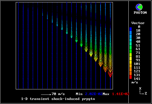Click the Max value 1.41E+02

[121, 94]
